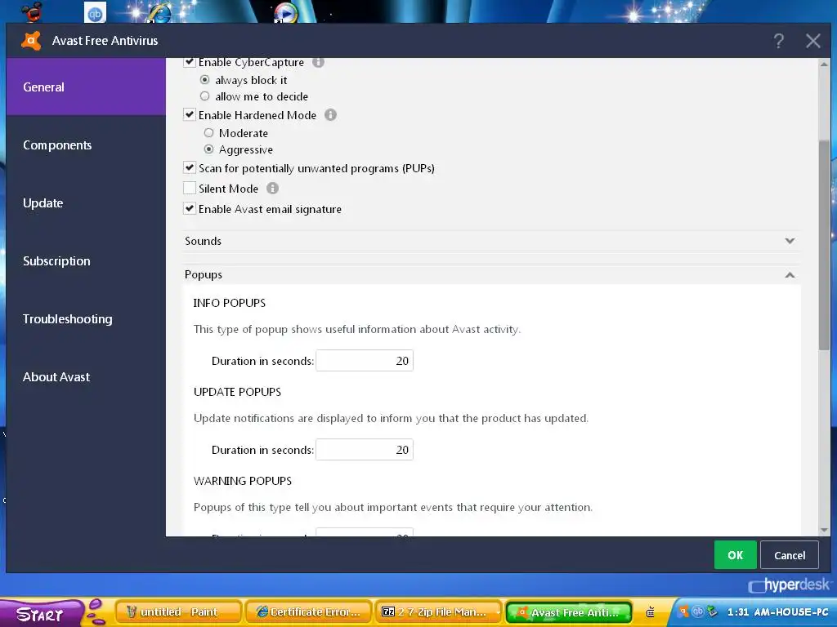
Task: Click the Avast orange logo icon
Action: pos(31,41)
